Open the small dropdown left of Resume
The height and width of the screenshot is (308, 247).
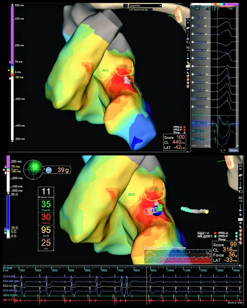coord(223,150)
